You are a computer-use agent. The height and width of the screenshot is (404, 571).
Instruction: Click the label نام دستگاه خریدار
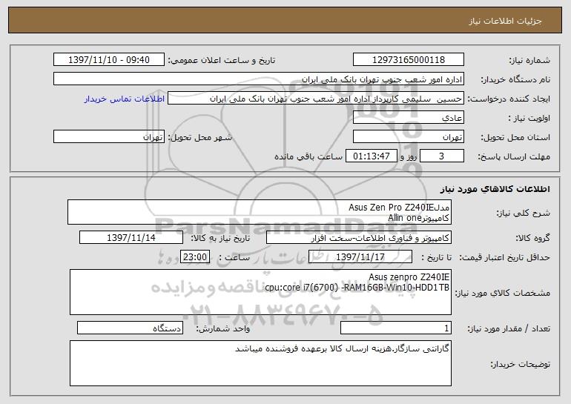(515, 79)
